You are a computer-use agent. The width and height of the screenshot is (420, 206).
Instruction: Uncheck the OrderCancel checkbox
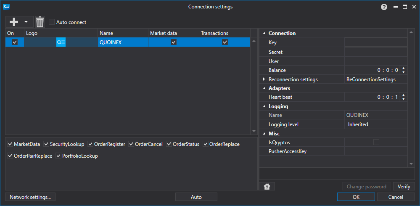pyautogui.click(x=131, y=144)
